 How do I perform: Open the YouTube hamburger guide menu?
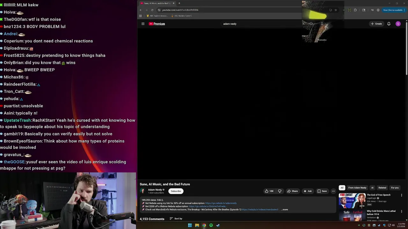point(143,24)
